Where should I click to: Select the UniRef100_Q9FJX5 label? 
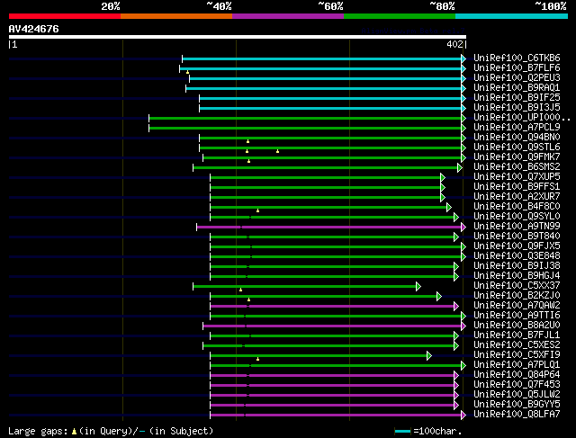517,246
